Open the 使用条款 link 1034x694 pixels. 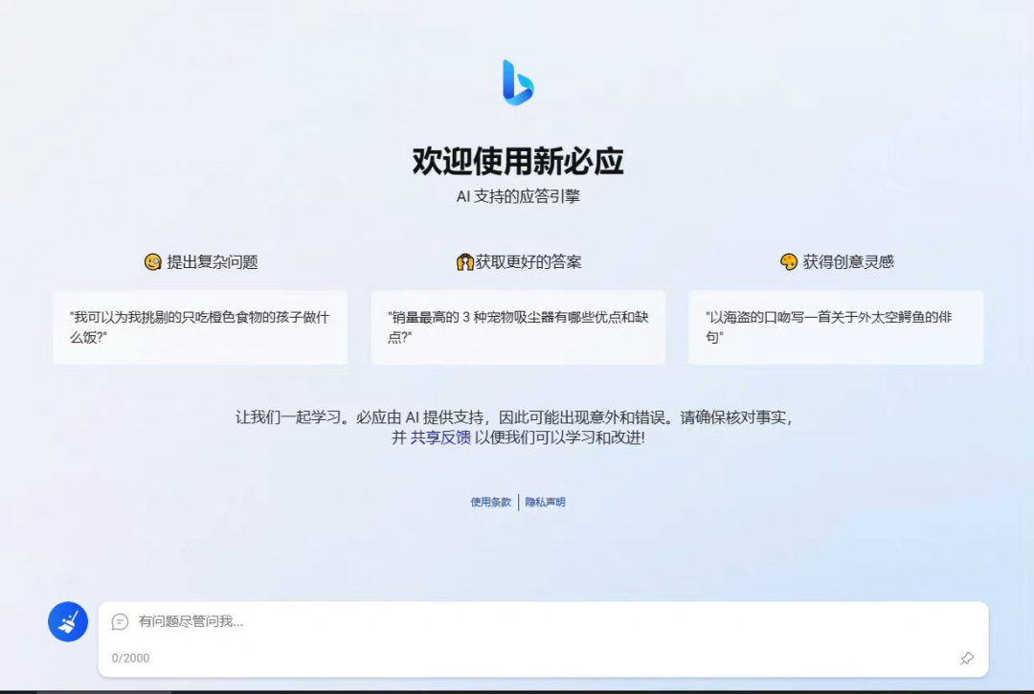point(490,503)
